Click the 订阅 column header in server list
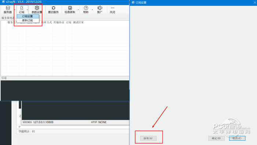The width and height of the screenshot is (257, 145). click(69, 22)
